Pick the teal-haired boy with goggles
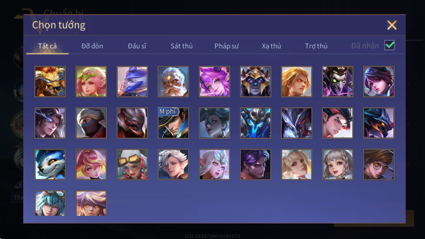The image size is (425, 239). pos(50,203)
